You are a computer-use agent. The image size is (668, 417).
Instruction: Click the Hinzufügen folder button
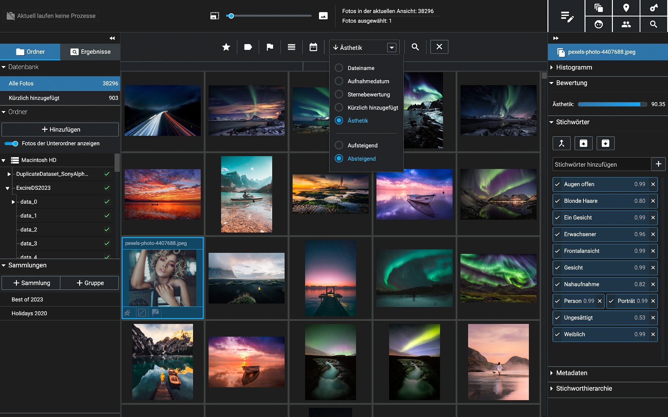[60, 129]
